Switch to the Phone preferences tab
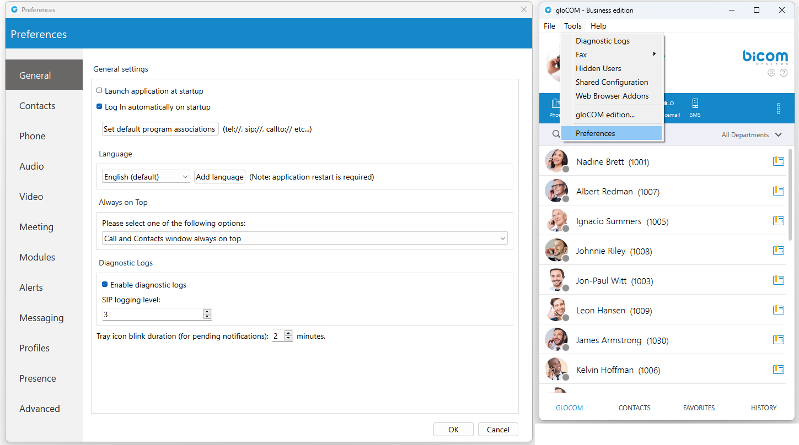This screenshot has width=799, height=445. click(44, 136)
